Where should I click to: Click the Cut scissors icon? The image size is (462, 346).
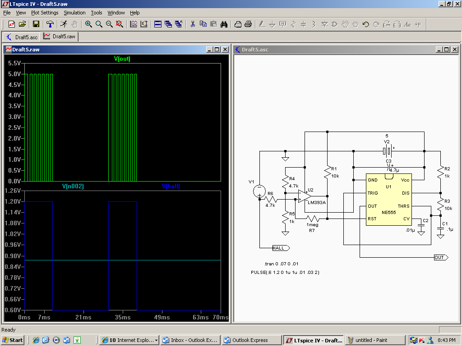point(193,24)
